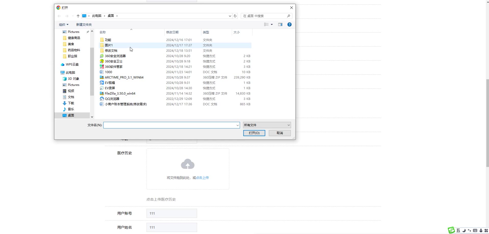489x234 pixels.
Task: Open the 所有文件 file type dropdown
Action: tap(267, 125)
